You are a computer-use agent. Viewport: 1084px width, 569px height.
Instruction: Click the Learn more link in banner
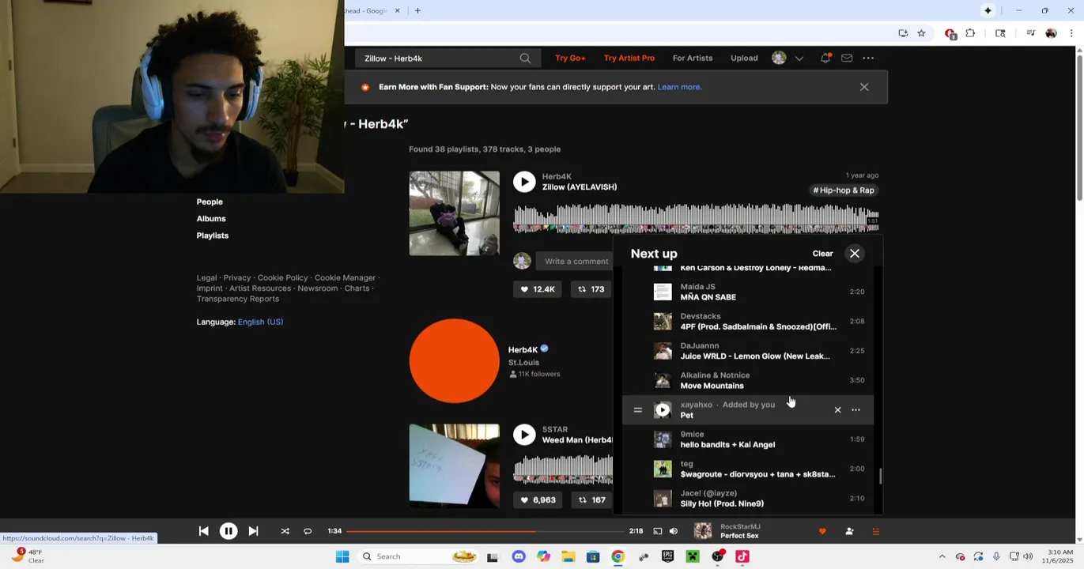point(679,87)
